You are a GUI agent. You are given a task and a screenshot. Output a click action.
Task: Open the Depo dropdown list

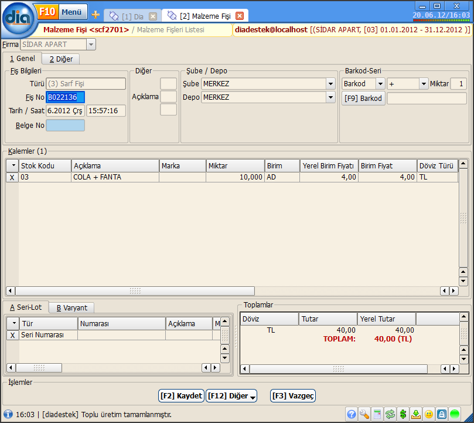(330, 97)
